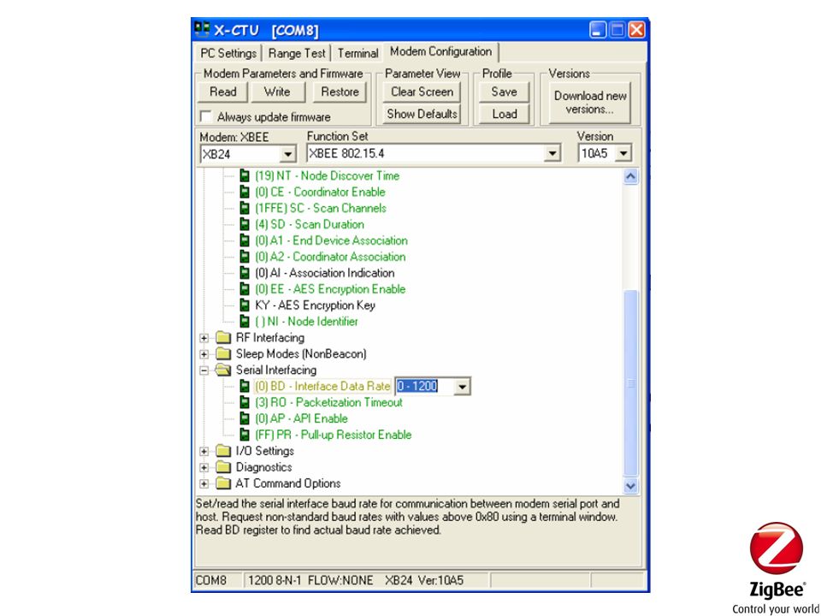Click the SD Scan Duration parameter icon
The width and height of the screenshot is (821, 616).
tap(245, 225)
